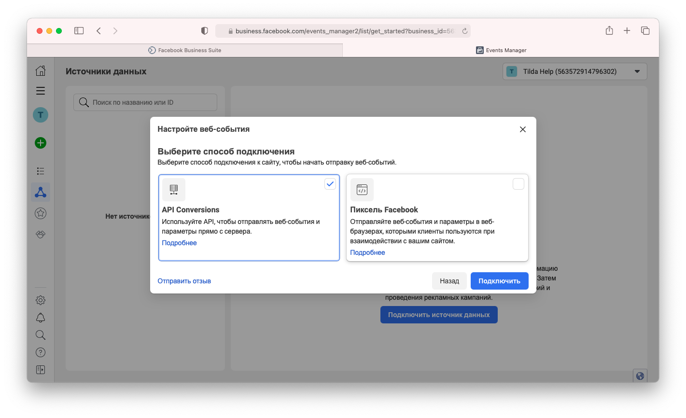Click the Safari privacy shield icon

coord(205,31)
